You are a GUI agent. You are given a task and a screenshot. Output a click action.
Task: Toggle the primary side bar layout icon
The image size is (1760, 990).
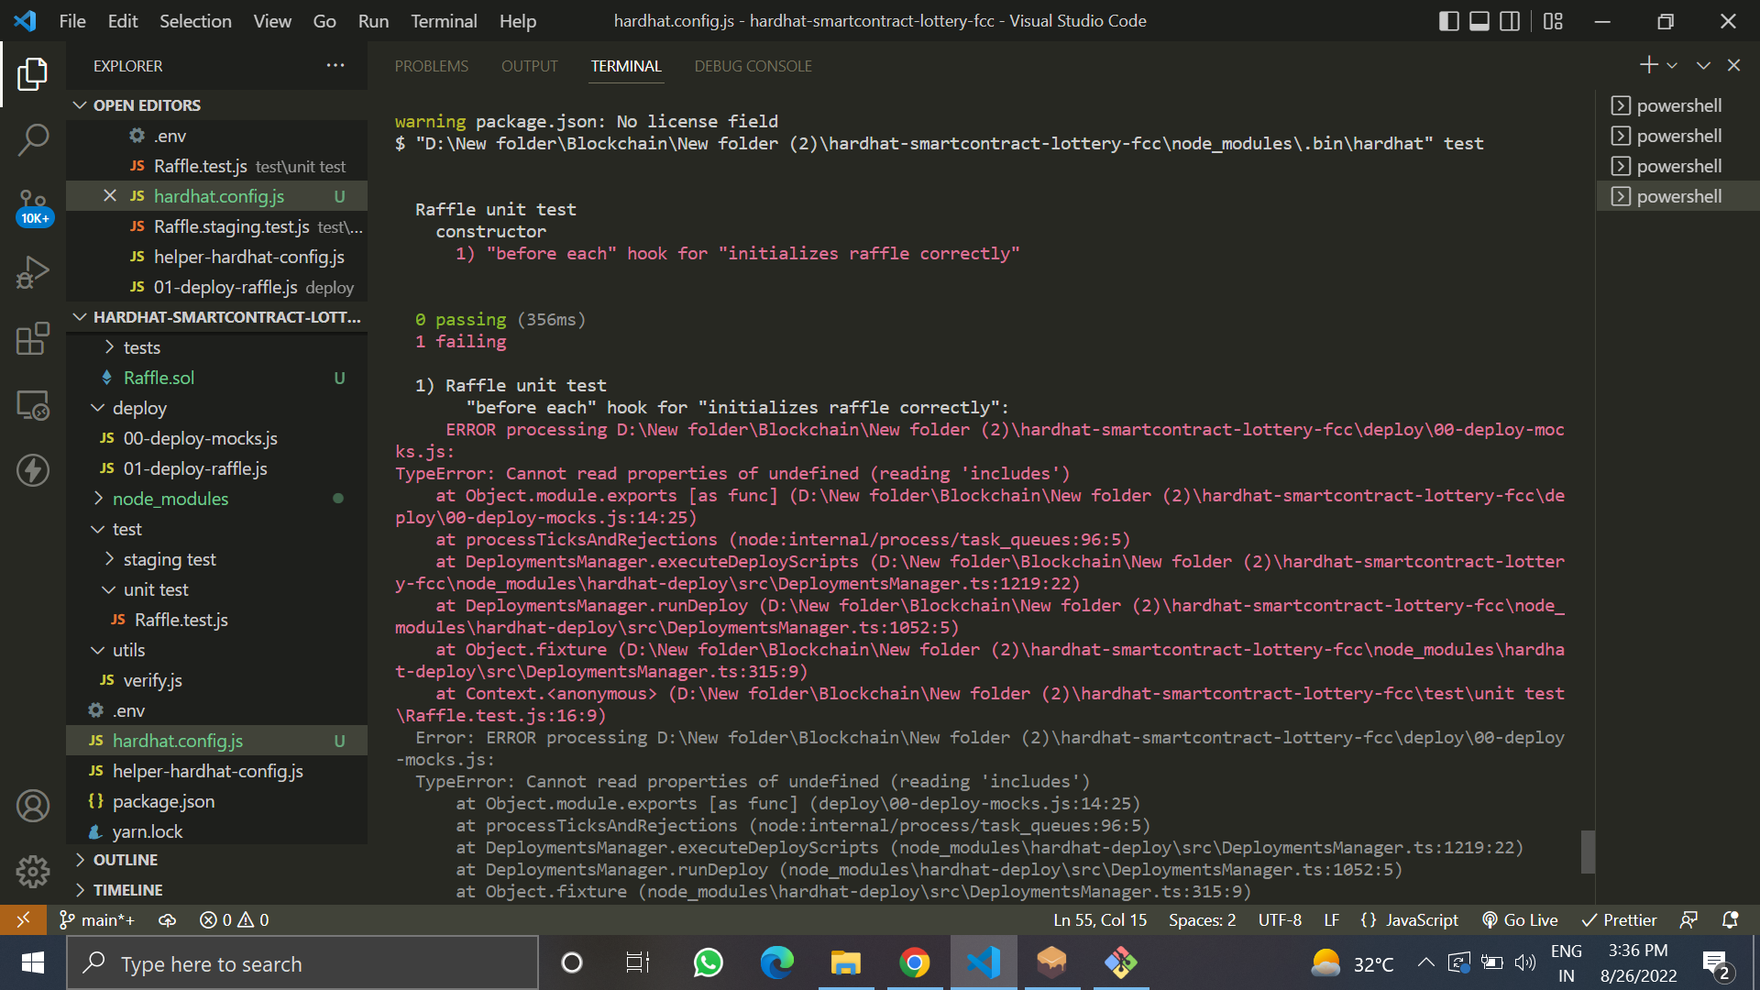(1449, 21)
